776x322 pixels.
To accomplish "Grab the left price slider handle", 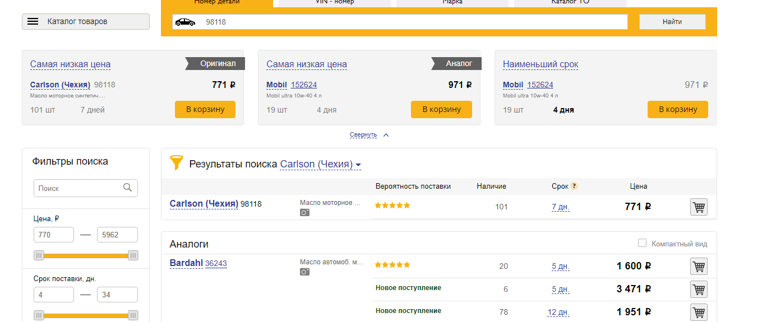I will [39, 255].
